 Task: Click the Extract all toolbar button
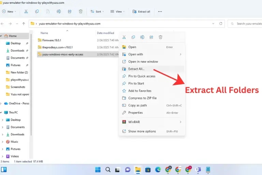coord(141,11)
